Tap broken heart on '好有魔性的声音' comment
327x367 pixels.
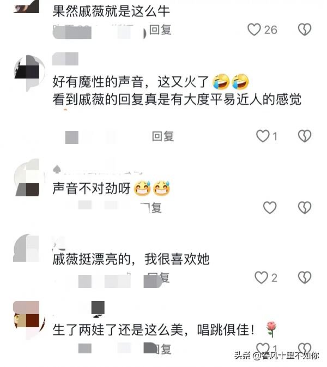point(305,136)
